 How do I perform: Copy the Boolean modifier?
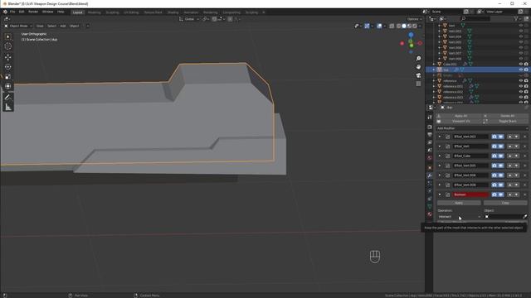(505, 203)
